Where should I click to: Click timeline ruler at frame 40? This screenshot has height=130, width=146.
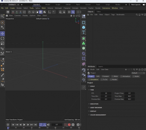40,128
